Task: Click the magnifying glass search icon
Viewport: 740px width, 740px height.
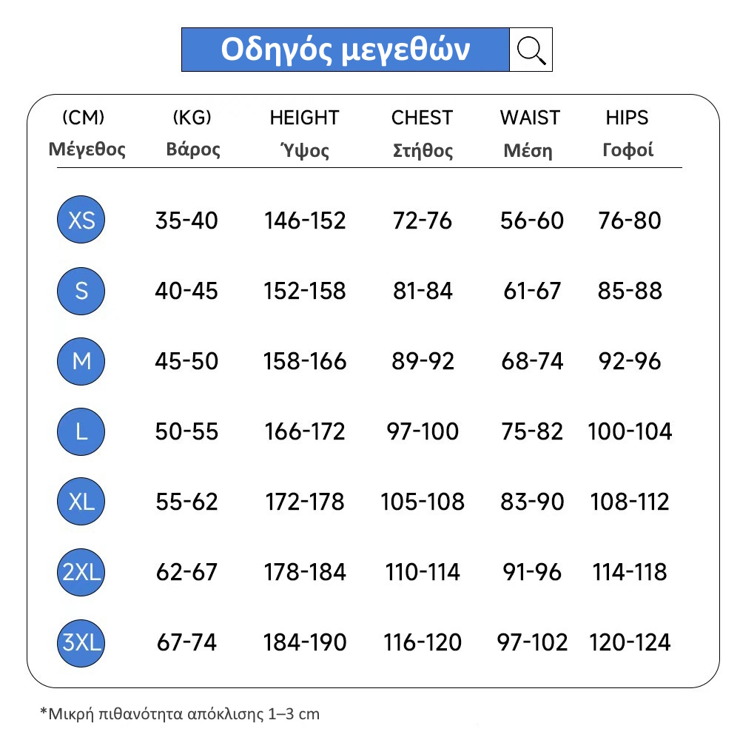Action: [531, 50]
